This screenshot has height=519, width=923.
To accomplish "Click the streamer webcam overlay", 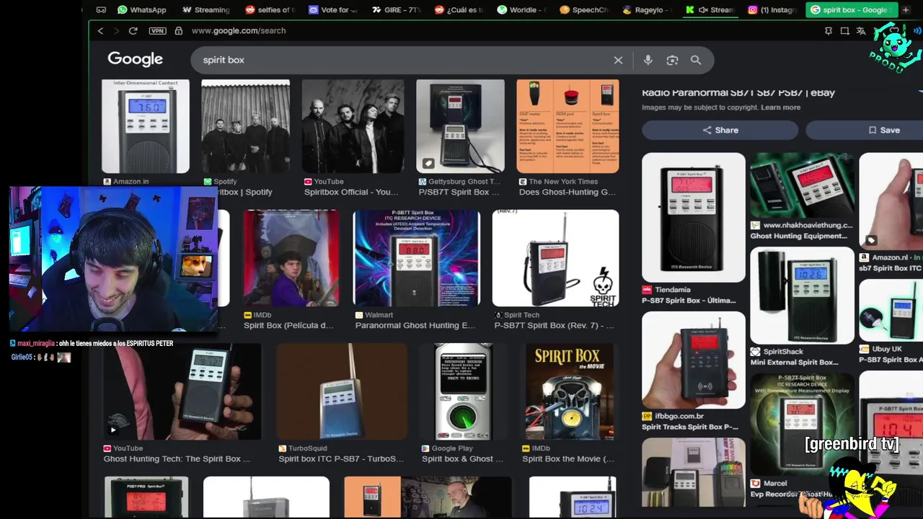I will [x=114, y=259].
